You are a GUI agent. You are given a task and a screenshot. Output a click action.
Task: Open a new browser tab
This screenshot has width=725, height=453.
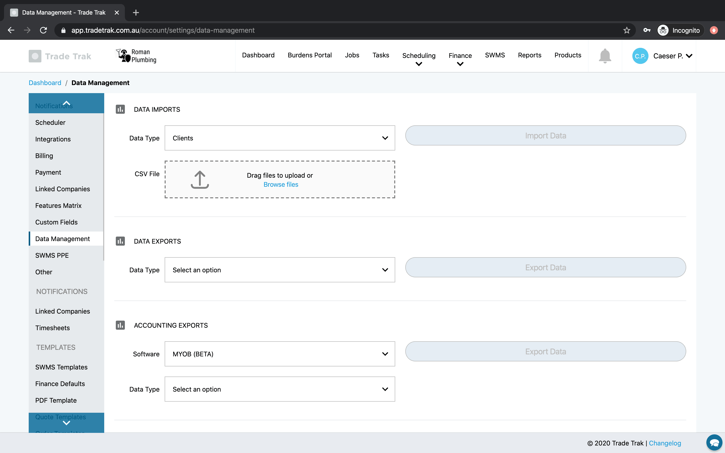[136, 13]
